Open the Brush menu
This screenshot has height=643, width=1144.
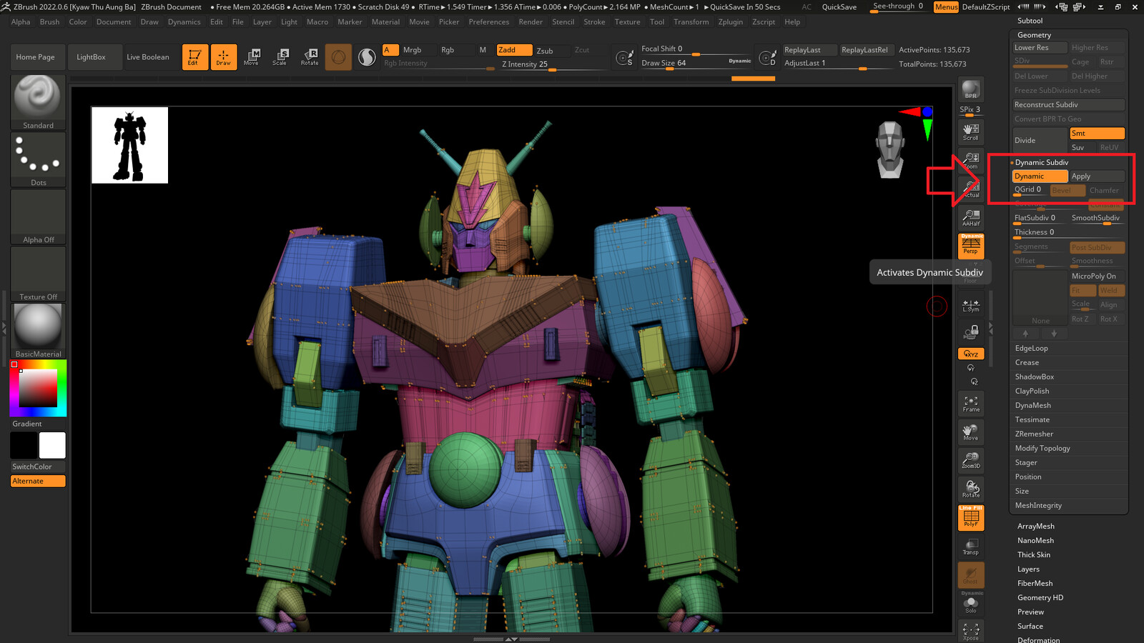49,22
